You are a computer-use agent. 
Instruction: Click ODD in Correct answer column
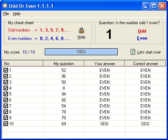click(x=145, y=124)
